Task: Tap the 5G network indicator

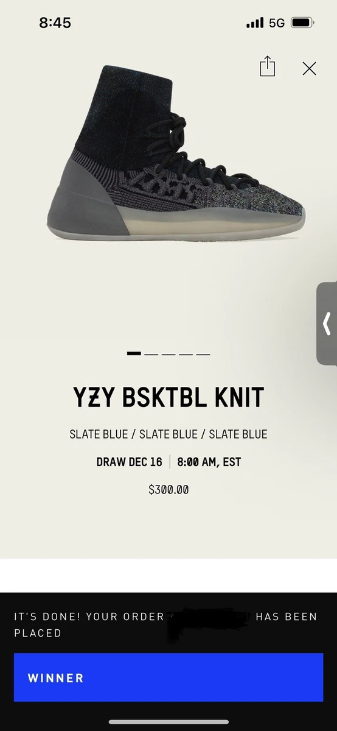Action: (x=277, y=23)
